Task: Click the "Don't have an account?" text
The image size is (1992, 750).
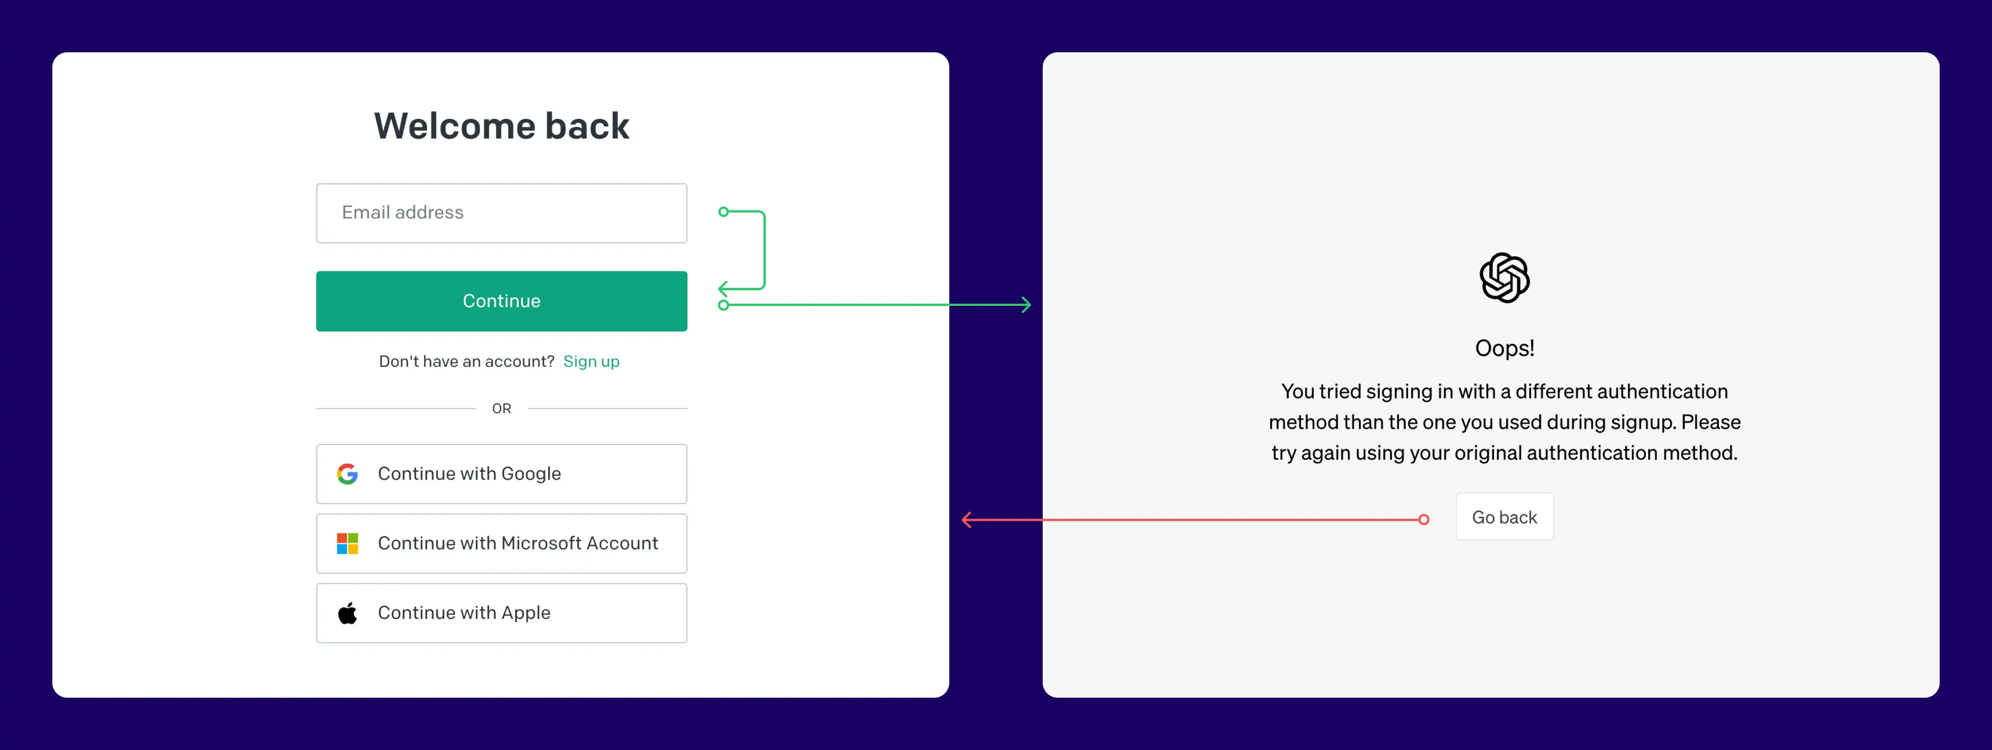Action: [466, 361]
